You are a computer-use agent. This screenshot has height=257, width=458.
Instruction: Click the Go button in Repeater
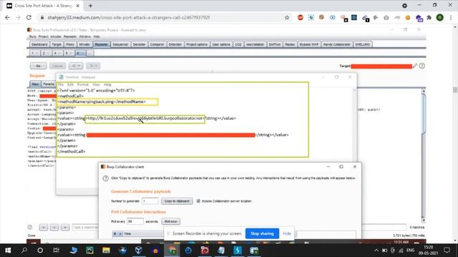38,66
